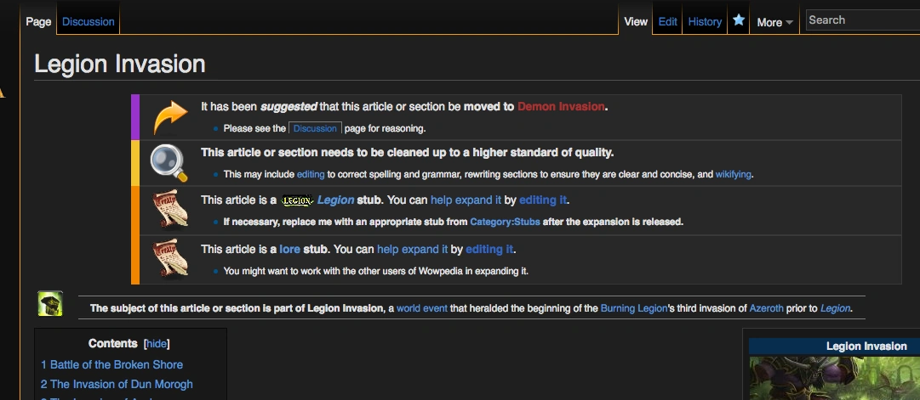Viewport: 920px width, 400px height.
Task: Click the watchlist star icon
Action: coord(739,20)
